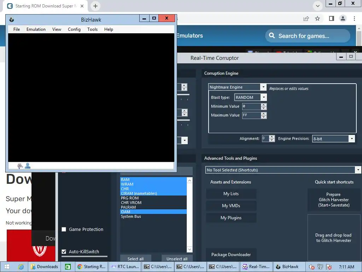
Task: Open Internet Explorer from taskbar
Action: coord(21,267)
